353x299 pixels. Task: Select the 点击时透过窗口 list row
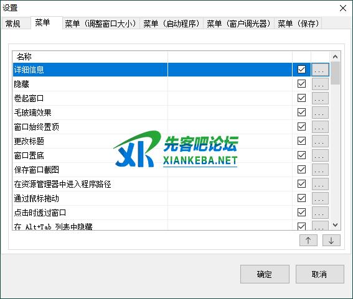(152, 213)
